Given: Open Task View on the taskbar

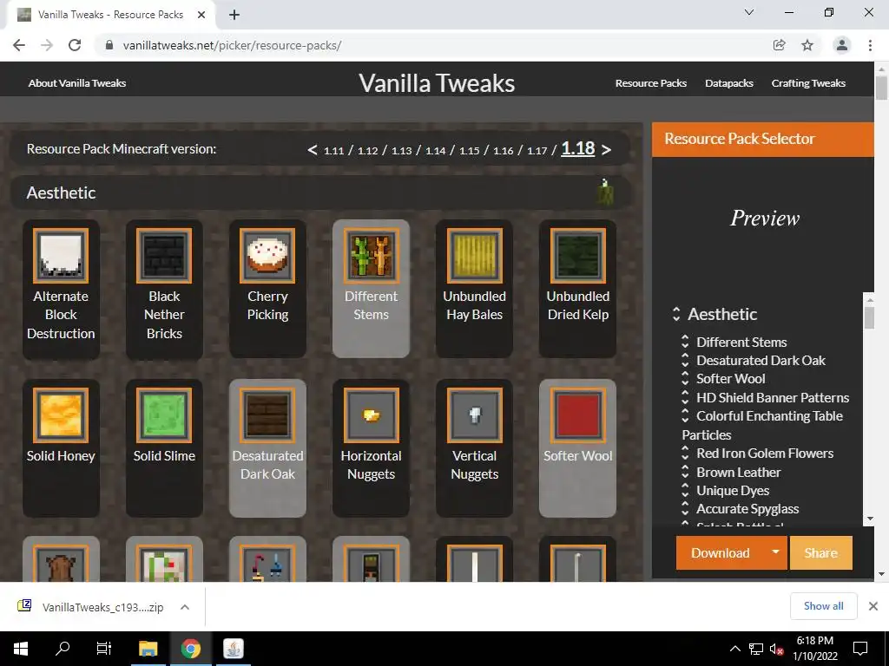Looking at the screenshot, I should coord(104,649).
